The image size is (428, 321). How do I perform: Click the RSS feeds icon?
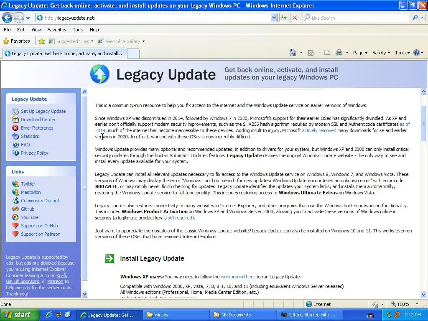point(311,53)
